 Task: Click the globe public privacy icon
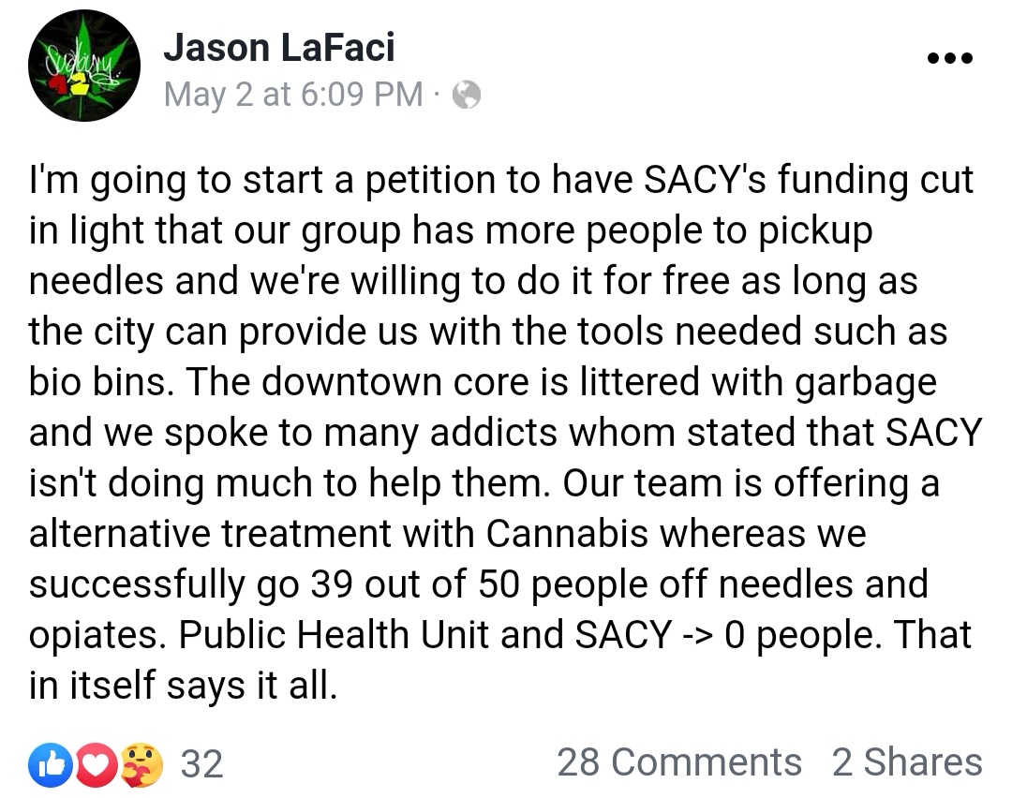click(467, 95)
